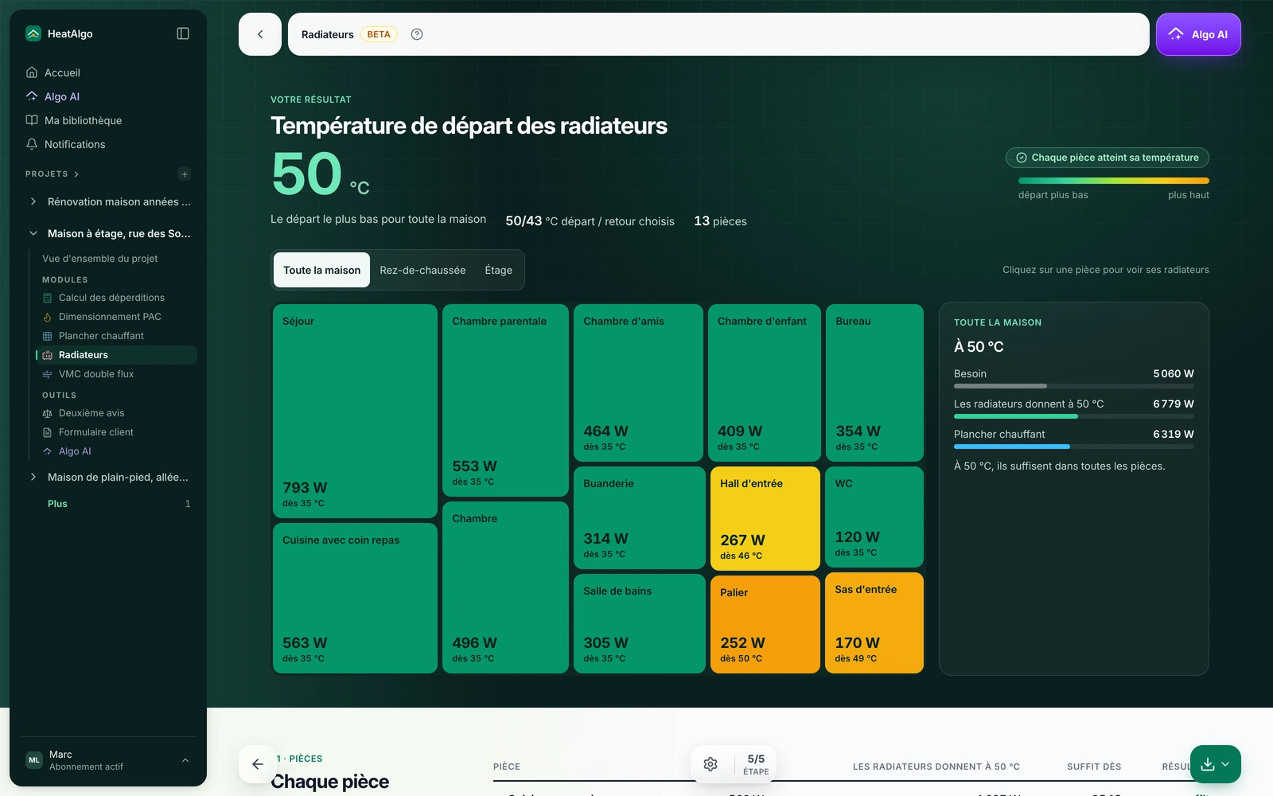
Task: Select the 496 W Chambre tile
Action: point(505,587)
